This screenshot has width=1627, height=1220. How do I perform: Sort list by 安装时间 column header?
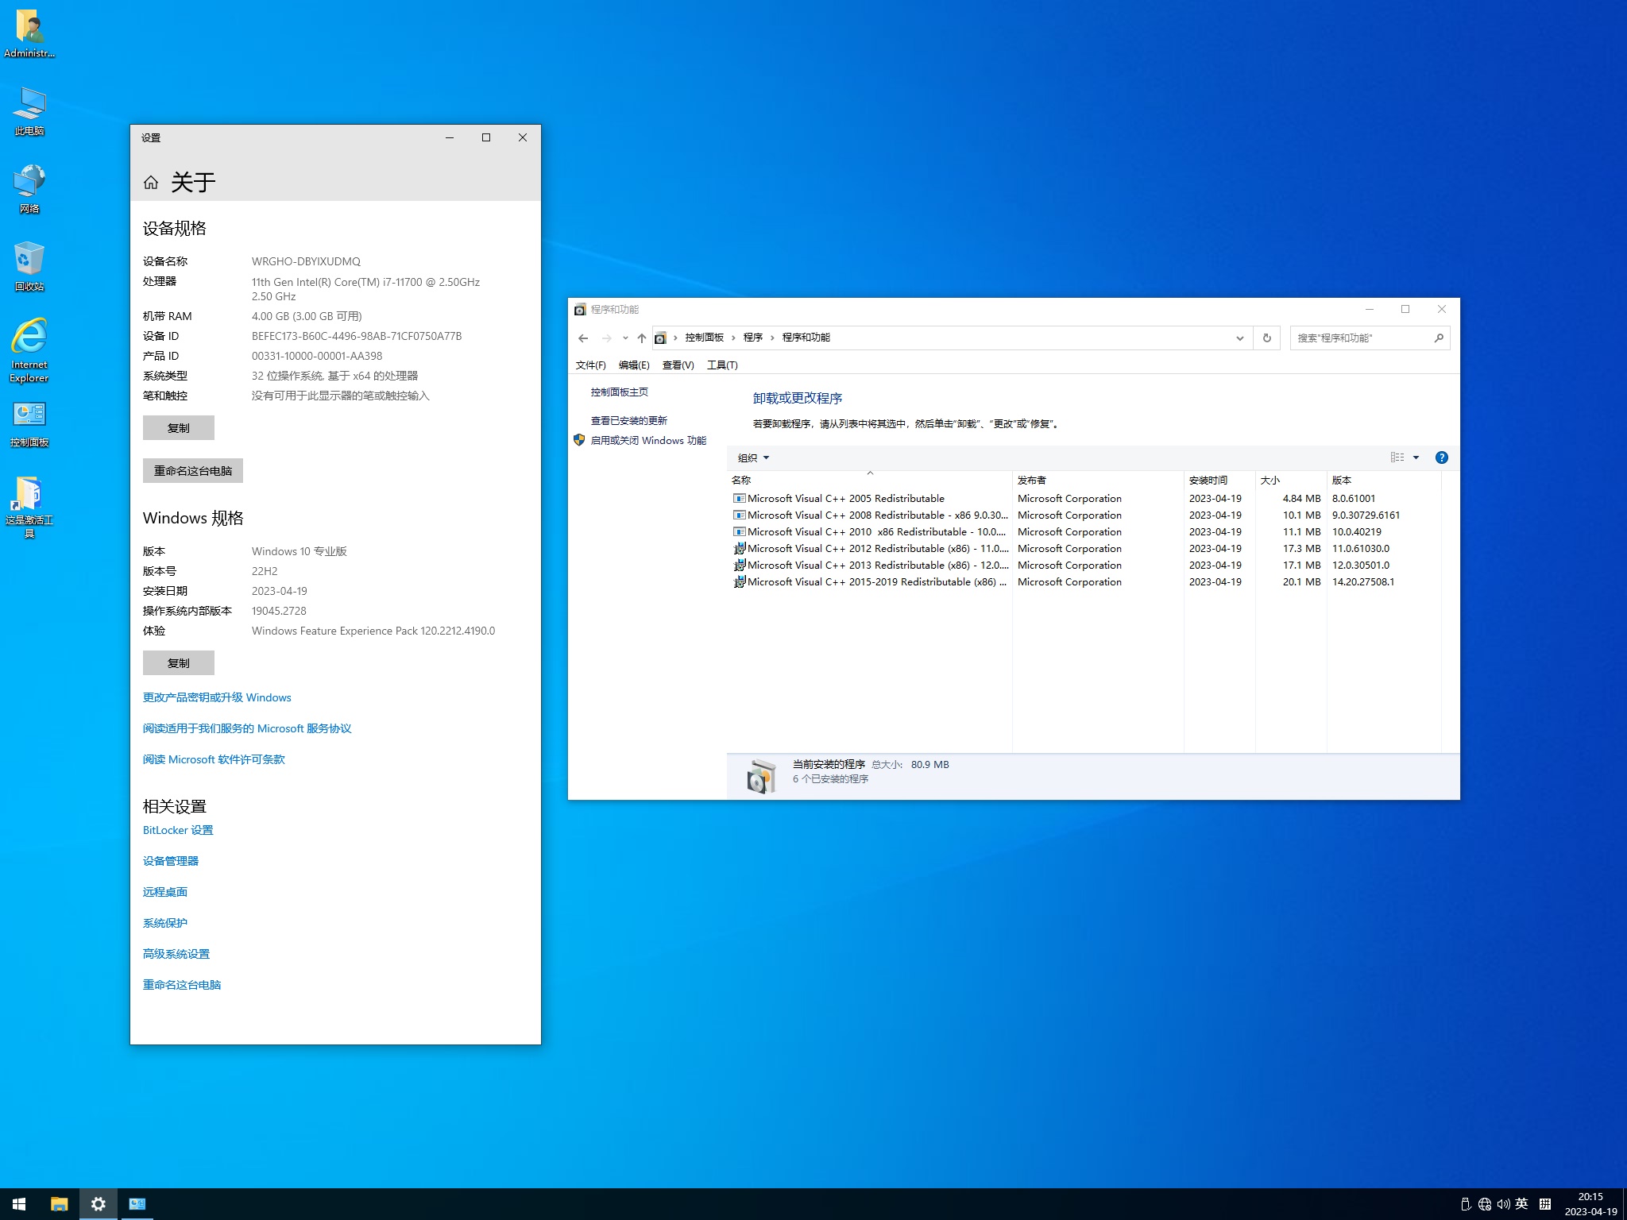click(x=1219, y=480)
